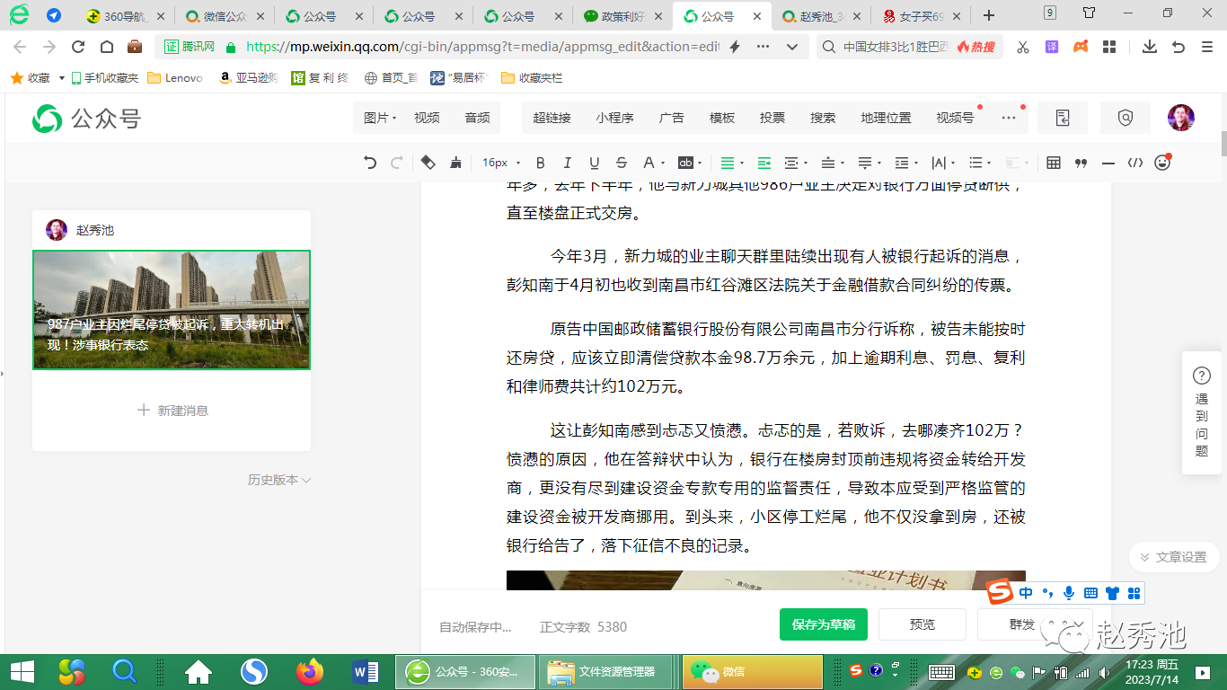Insert a table using the grid icon
The width and height of the screenshot is (1227, 690).
[x=1054, y=163]
